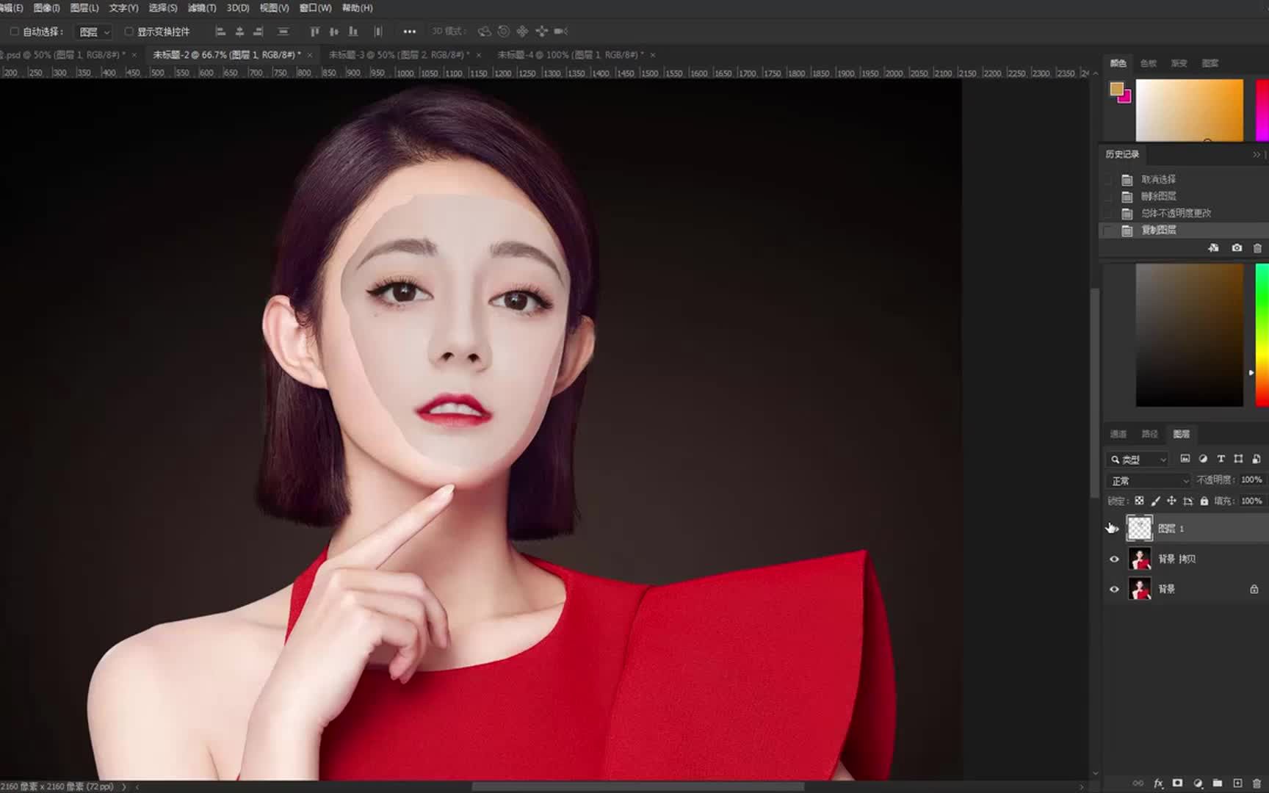Click the distribute horizontally icon
Screen dimensions: 1269x793
pos(378,32)
